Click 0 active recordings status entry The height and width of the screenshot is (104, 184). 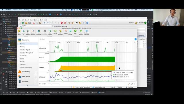tap(83, 87)
